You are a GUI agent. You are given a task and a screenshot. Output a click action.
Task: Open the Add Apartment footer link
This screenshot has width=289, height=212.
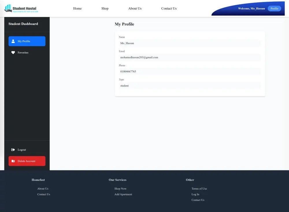(x=123, y=194)
